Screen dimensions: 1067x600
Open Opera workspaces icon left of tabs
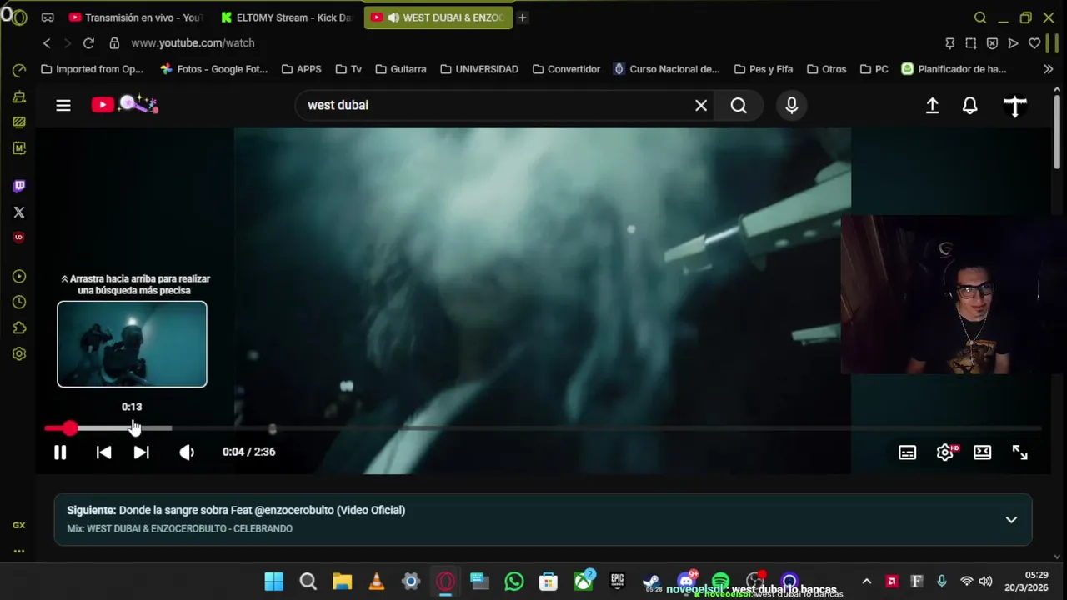[48, 17]
